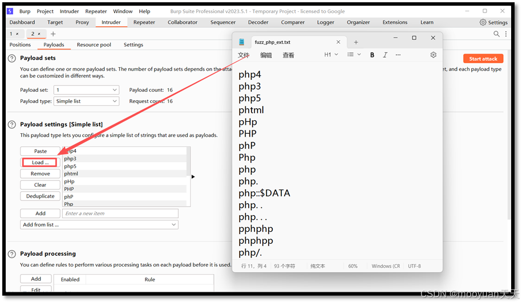Viewport: 522px width, 303px height.
Task: Toggle bold formatting in Notepad
Action: click(372, 55)
